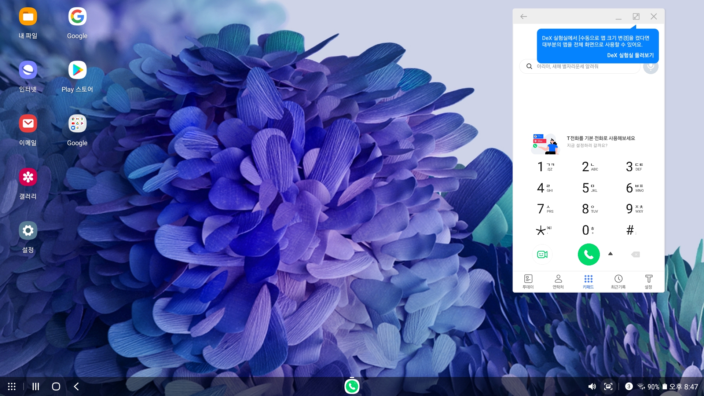Open the My Files app

(28, 16)
